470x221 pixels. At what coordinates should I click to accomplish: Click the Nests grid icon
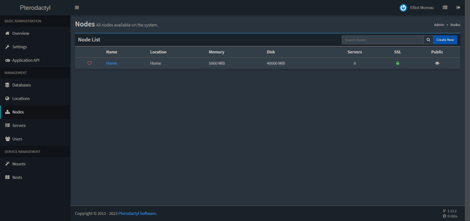click(8, 177)
